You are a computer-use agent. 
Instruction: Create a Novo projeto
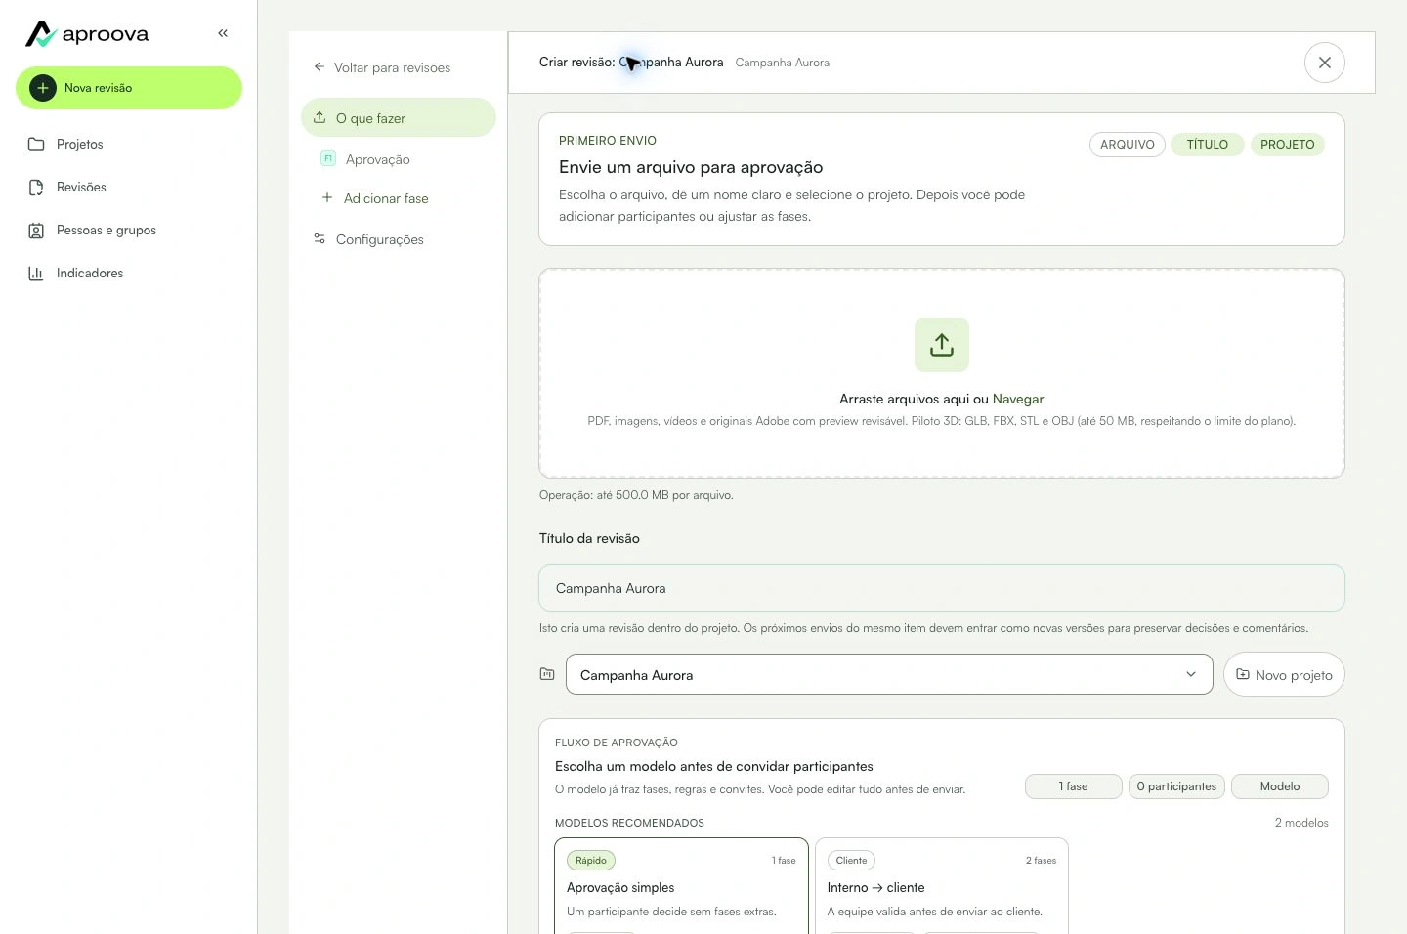click(1284, 674)
